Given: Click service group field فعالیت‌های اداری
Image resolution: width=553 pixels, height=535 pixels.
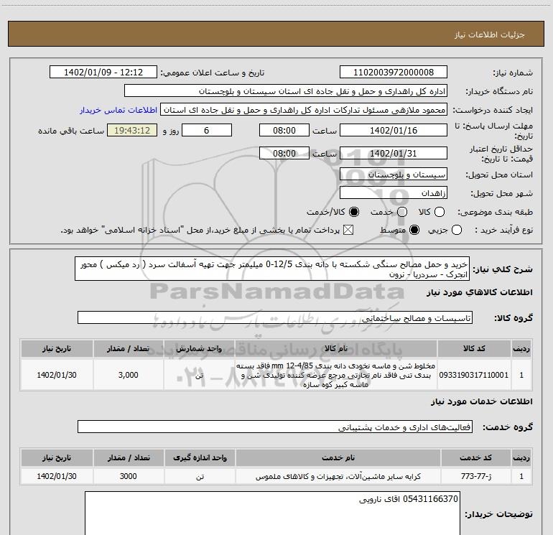Looking at the screenshot, I should click(275, 427).
